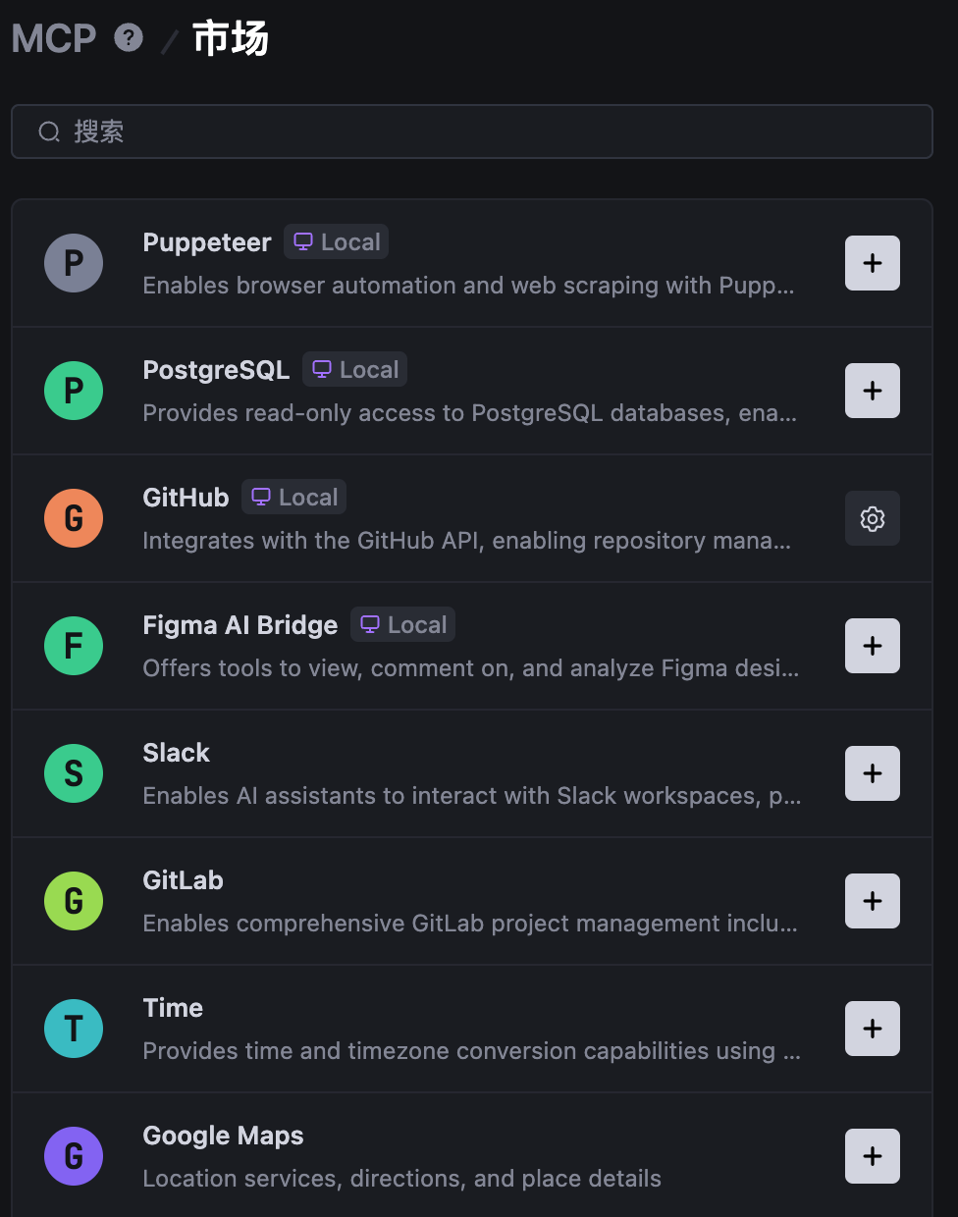
Task: Add the Google Maps server
Action: [872, 1156]
